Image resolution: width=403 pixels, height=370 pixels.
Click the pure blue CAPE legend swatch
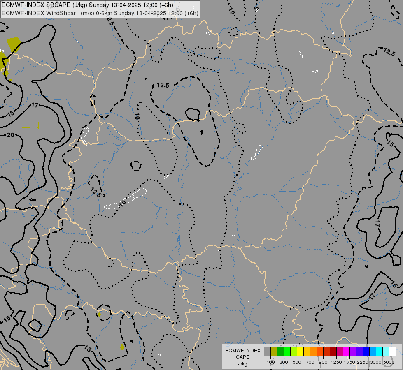coord(366,352)
